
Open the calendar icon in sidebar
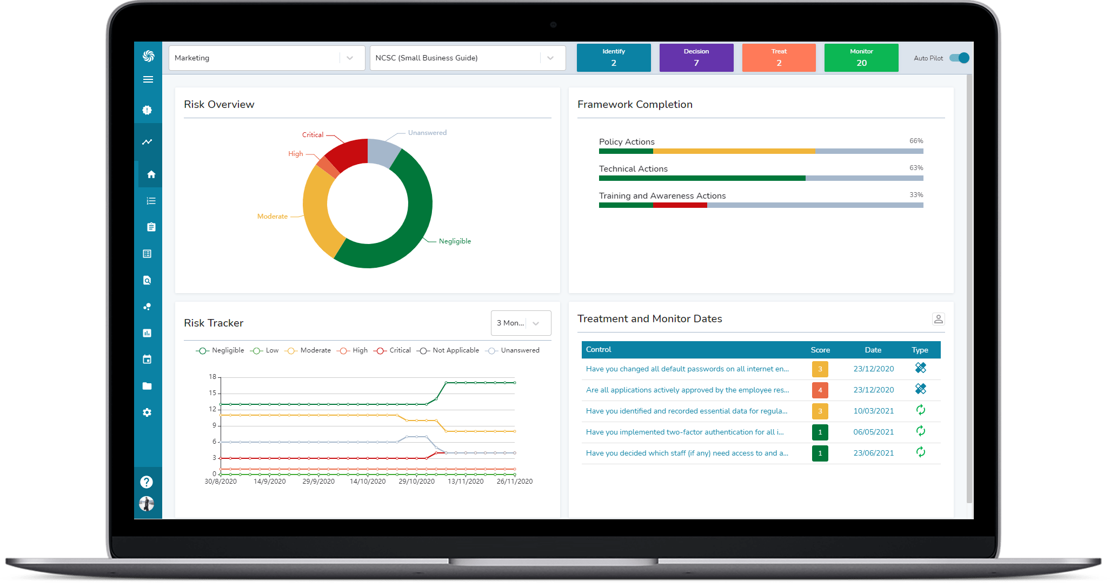click(147, 360)
